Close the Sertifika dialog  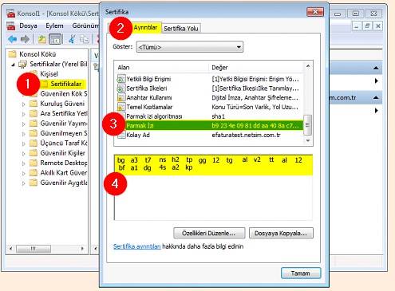[315, 12]
